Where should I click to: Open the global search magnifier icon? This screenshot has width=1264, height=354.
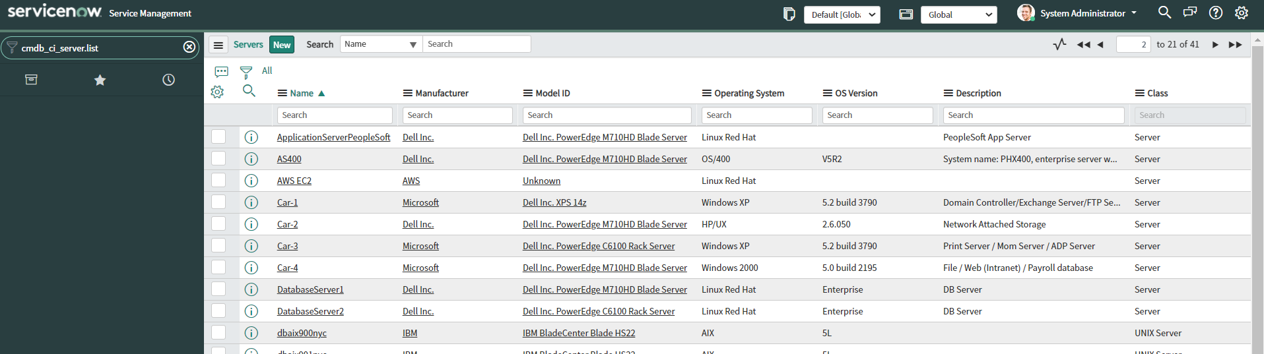(x=1164, y=13)
